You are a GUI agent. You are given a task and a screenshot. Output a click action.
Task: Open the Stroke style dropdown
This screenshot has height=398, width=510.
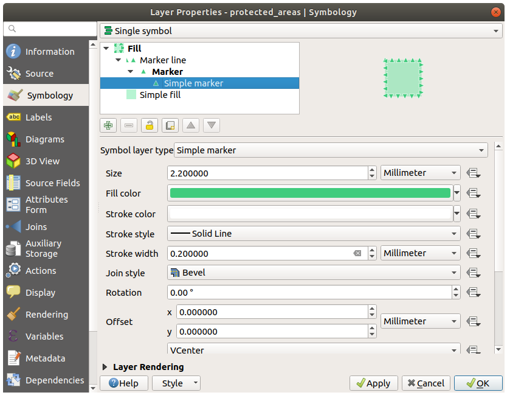pyautogui.click(x=314, y=234)
